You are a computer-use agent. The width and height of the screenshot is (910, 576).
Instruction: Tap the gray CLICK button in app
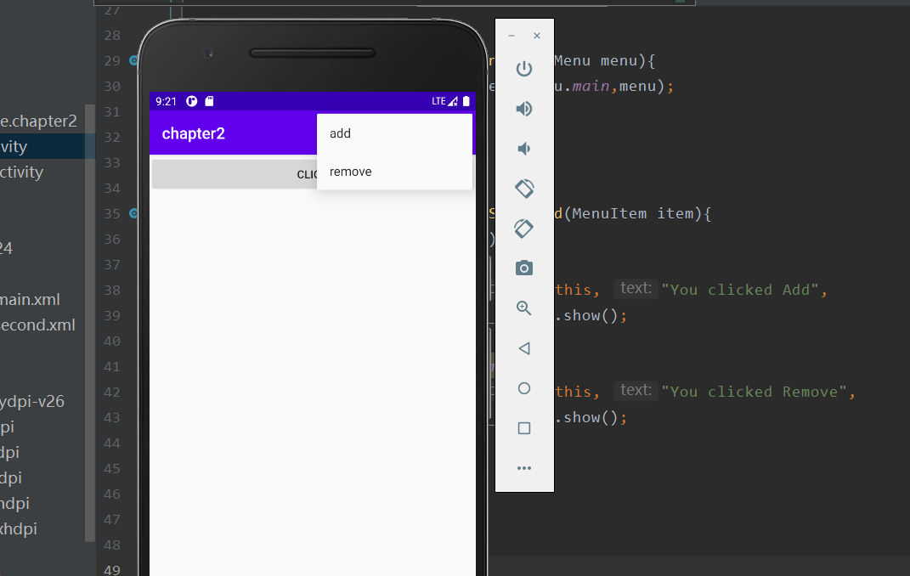(x=234, y=174)
